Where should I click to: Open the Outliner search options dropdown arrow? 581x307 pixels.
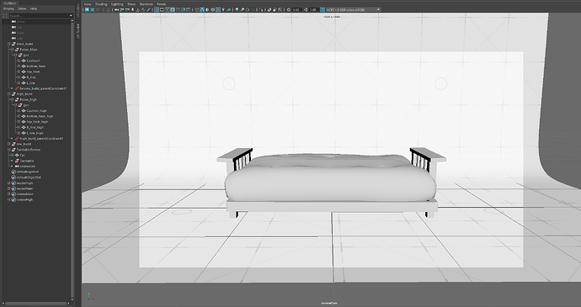[71, 15]
